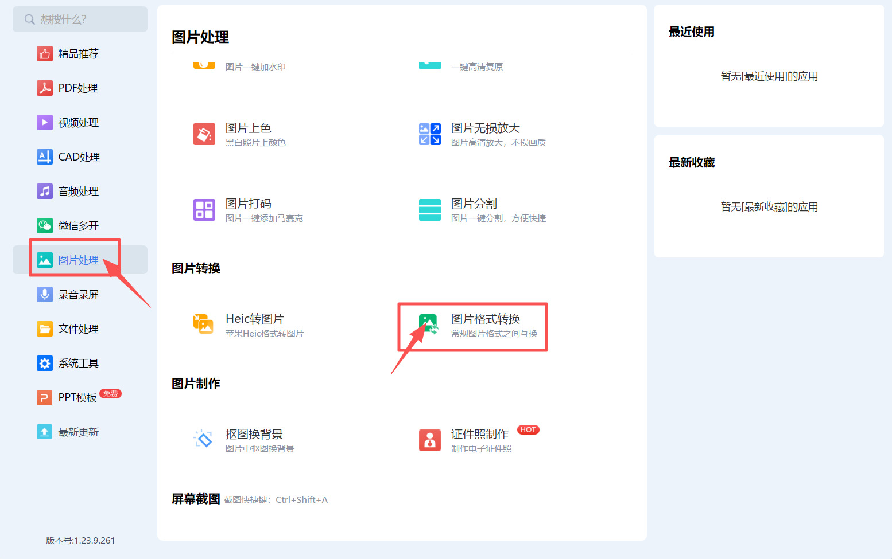Select the 音频处理 sidebar entry
Image resolution: width=892 pixels, height=559 pixels.
(x=78, y=191)
